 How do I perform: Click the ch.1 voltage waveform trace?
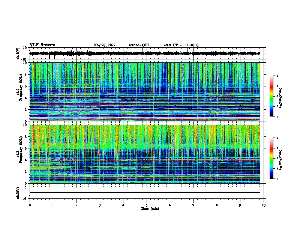point(145,53)
